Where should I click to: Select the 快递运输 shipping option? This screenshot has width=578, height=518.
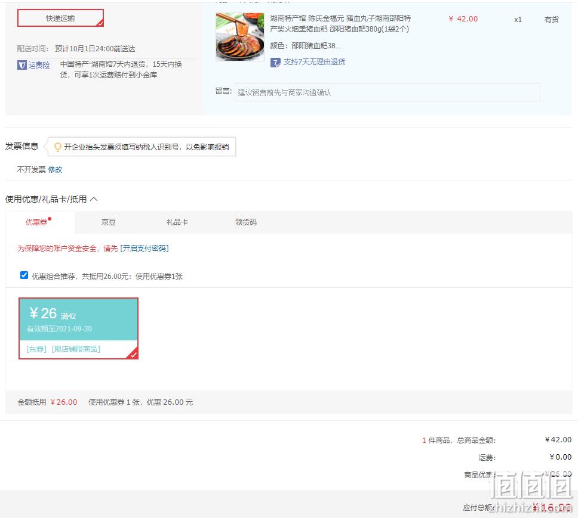[60, 18]
